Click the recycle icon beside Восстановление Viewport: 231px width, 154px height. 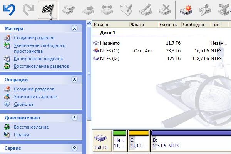point(7,127)
